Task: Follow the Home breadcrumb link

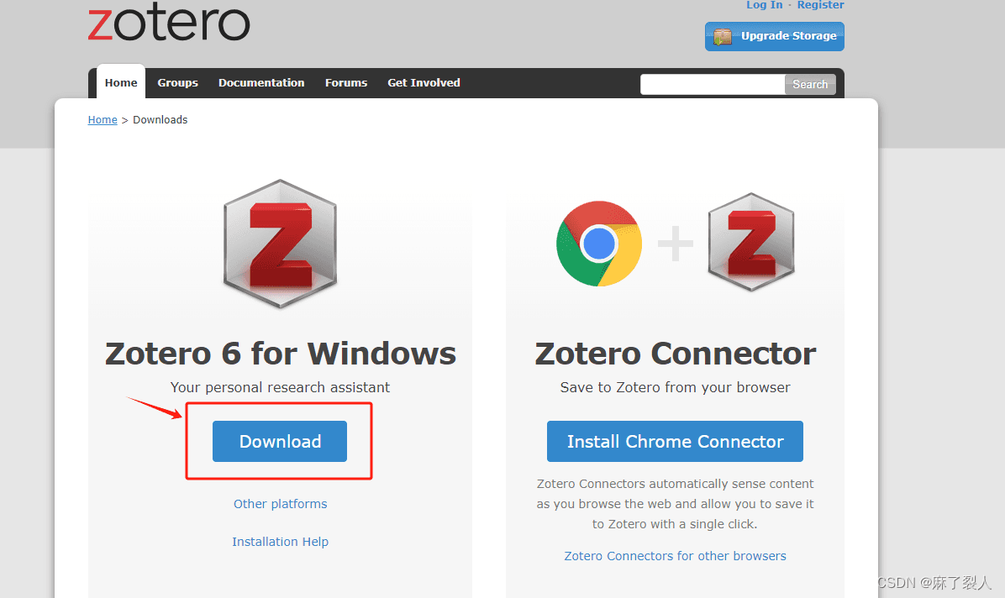Action: tap(103, 120)
